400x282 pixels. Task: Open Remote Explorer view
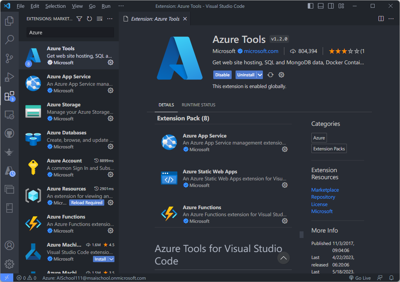(x=9, y=115)
